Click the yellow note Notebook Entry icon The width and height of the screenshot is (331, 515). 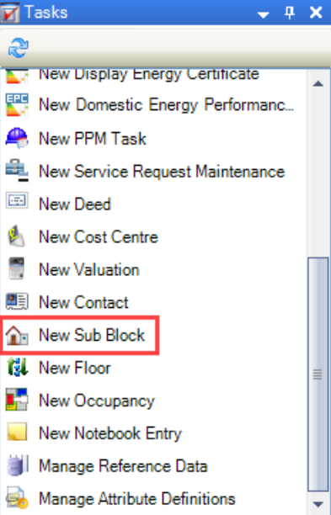pyautogui.click(x=17, y=432)
